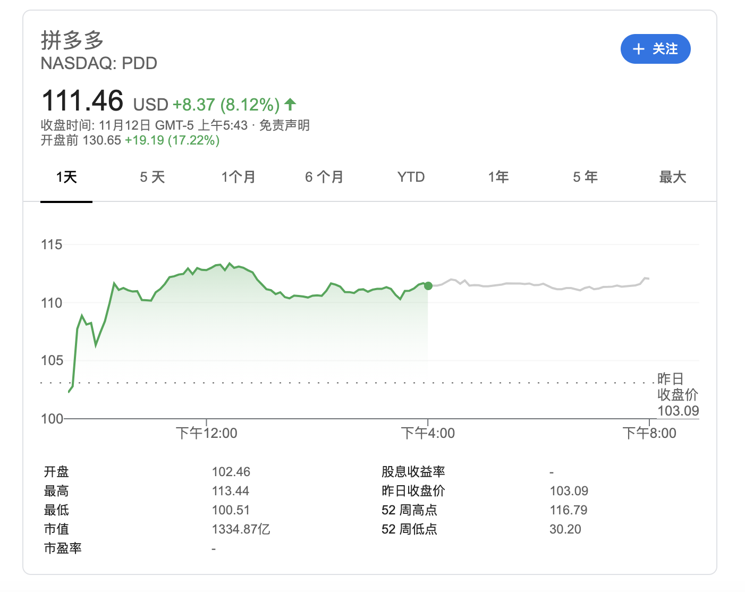Select the 1天 time range tab
The width and height of the screenshot is (745, 592).
click(x=66, y=177)
